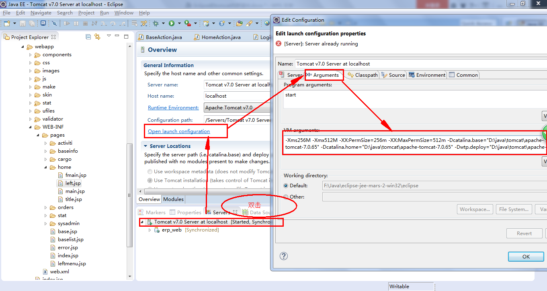Click the help question mark icon in dialog
Viewport: 547px width, 291px height.
pyautogui.click(x=284, y=256)
